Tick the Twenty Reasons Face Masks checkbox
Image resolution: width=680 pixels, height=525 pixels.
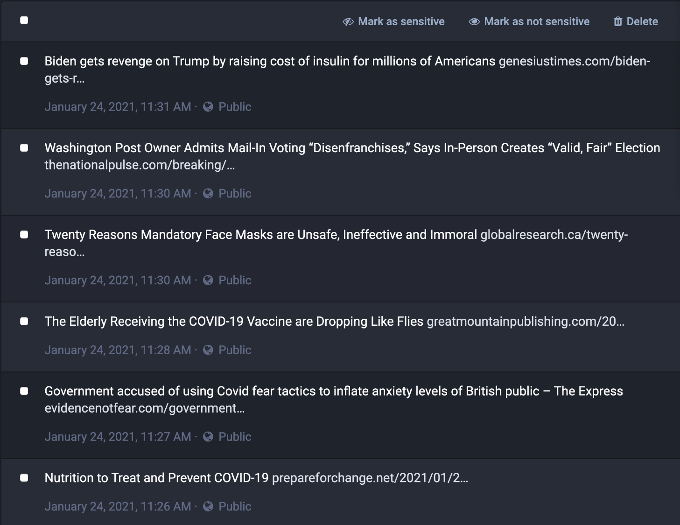24,235
